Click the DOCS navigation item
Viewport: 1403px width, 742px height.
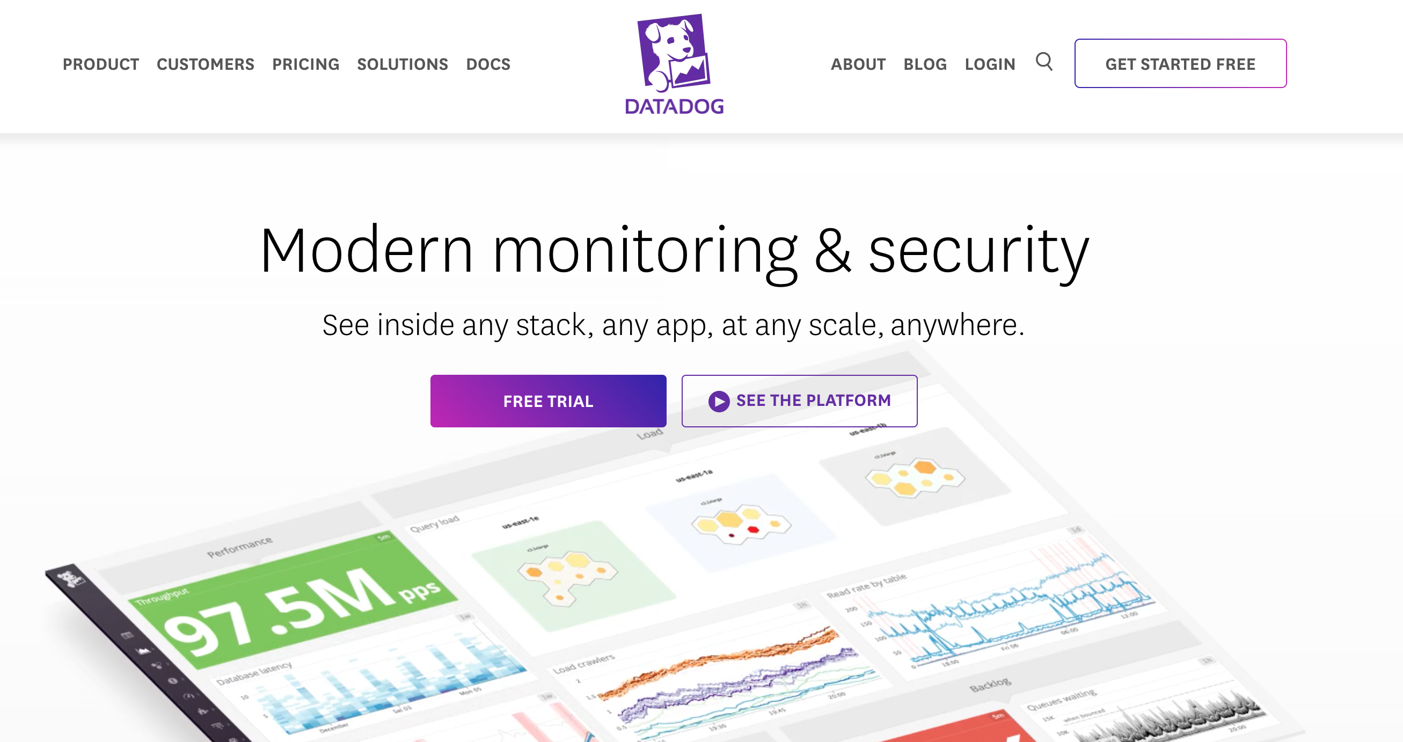[x=489, y=64]
